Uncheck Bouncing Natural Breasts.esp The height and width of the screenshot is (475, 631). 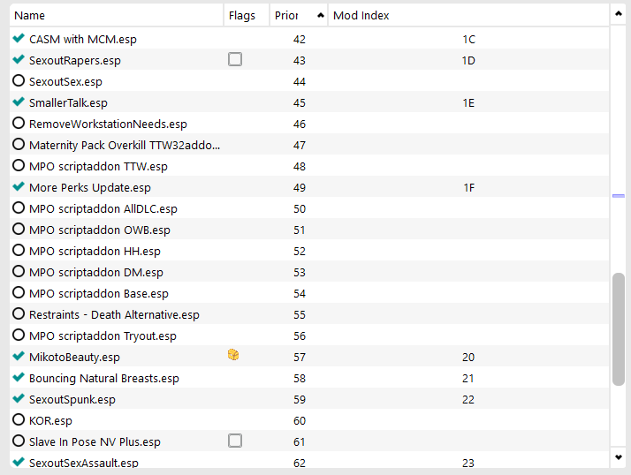coord(19,377)
